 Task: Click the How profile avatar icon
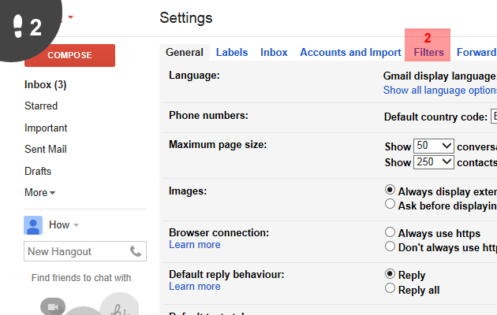tap(33, 225)
